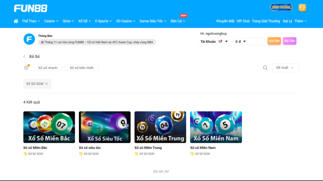Open the Casino menu
The width and height of the screenshot is (323, 181).
coord(51,21)
